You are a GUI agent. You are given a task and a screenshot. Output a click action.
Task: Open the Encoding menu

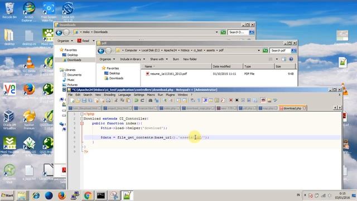coord(110,94)
